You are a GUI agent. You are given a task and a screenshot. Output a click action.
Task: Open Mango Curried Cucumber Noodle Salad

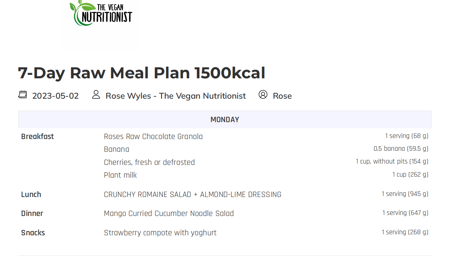click(169, 214)
